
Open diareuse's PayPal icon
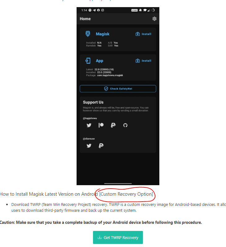click(x=101, y=146)
